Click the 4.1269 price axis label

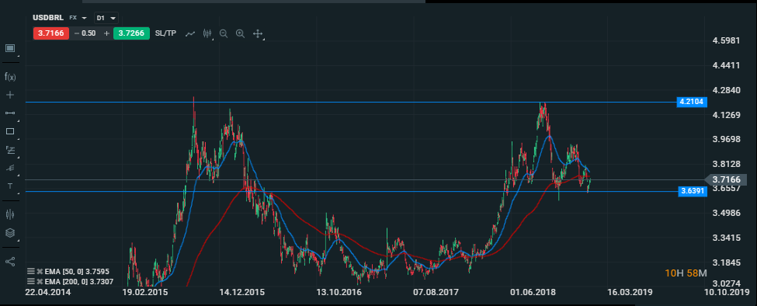[727, 114]
